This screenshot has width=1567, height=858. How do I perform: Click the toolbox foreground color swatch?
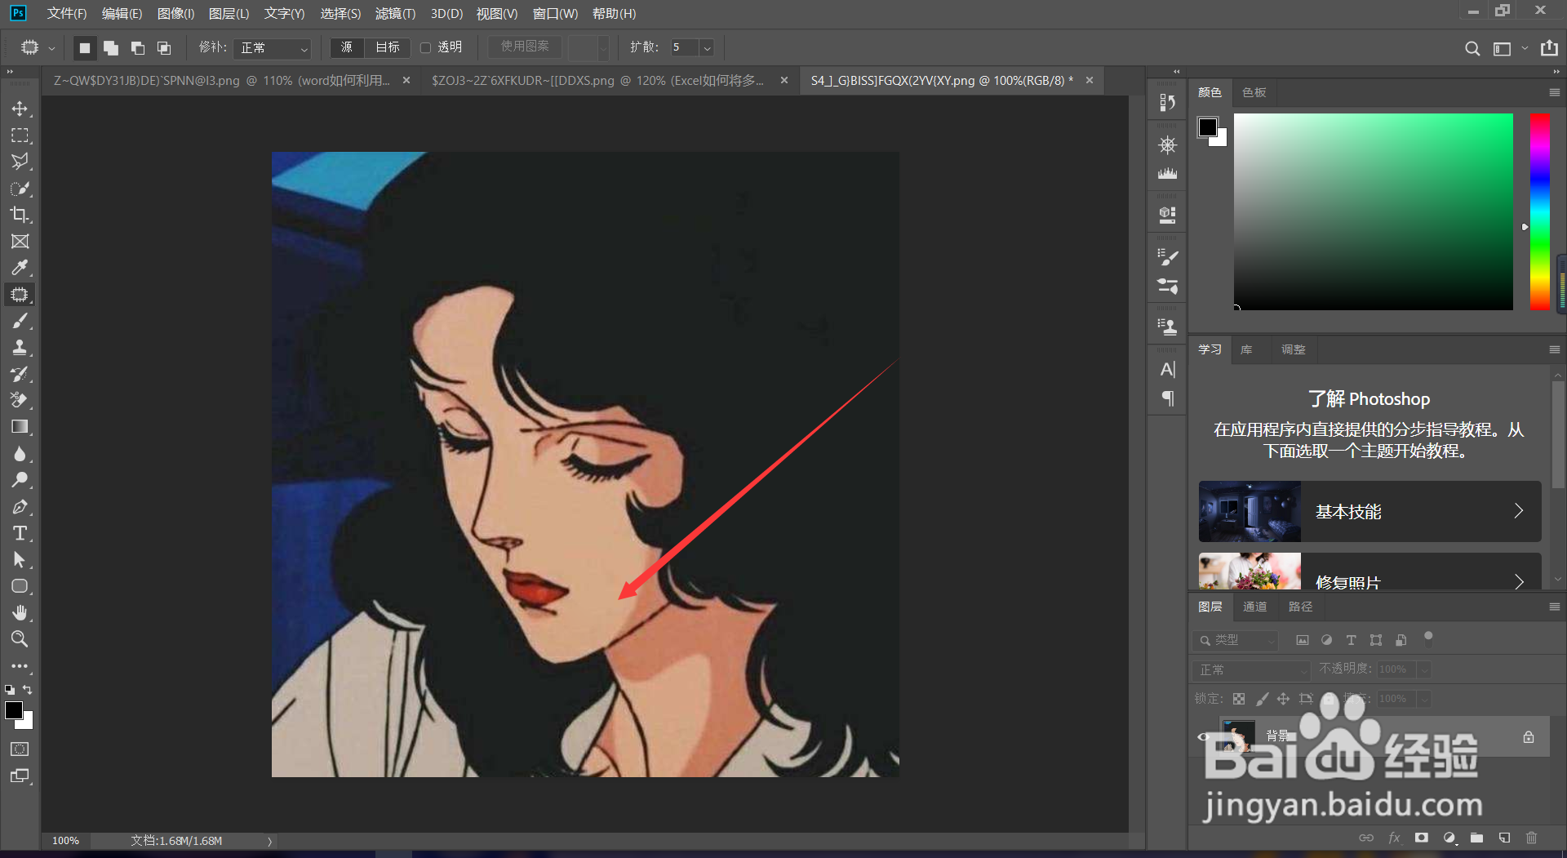click(x=14, y=710)
